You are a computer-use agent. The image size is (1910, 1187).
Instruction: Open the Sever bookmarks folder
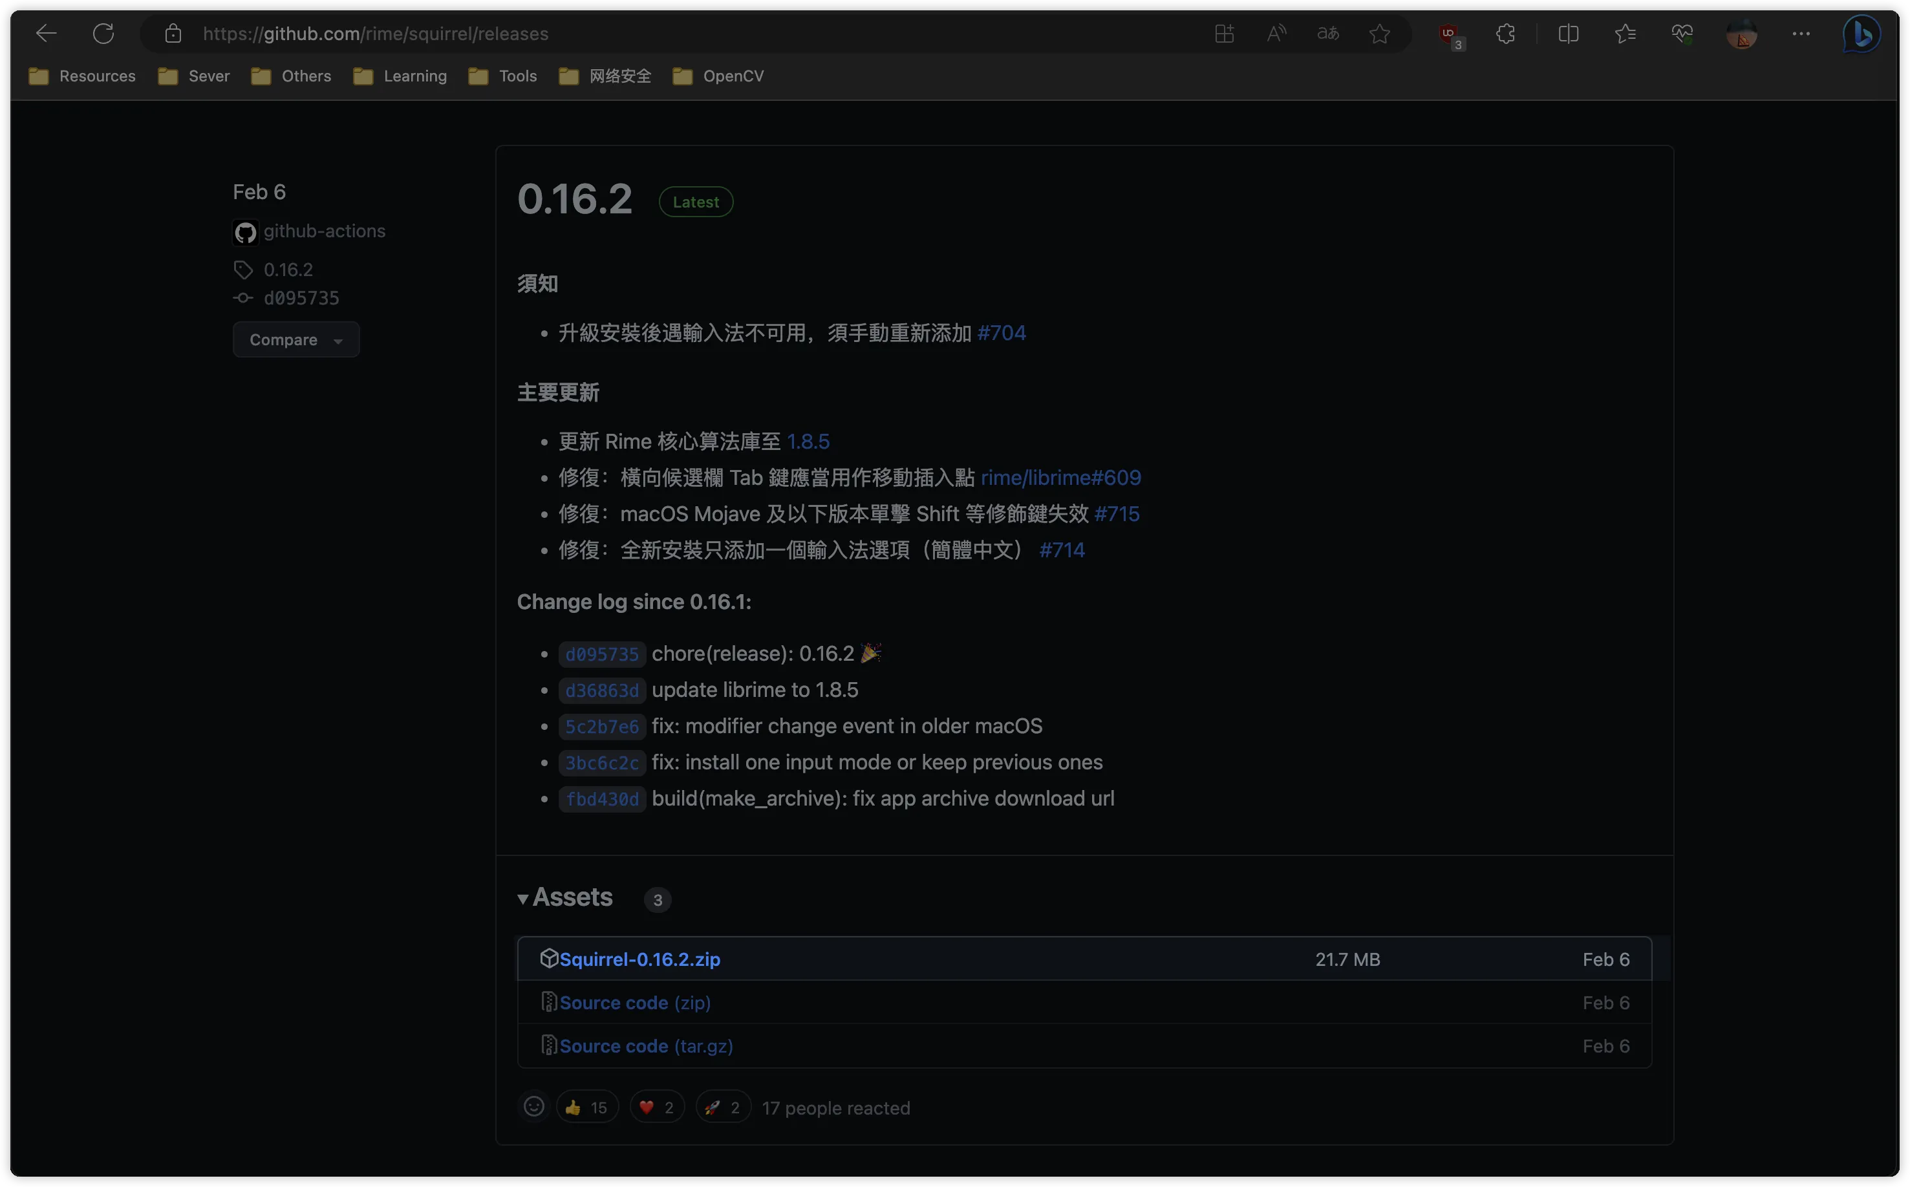pos(193,76)
